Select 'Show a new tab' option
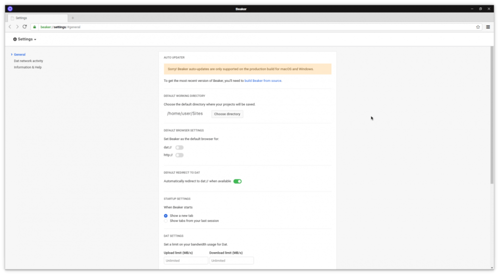 pos(166,216)
